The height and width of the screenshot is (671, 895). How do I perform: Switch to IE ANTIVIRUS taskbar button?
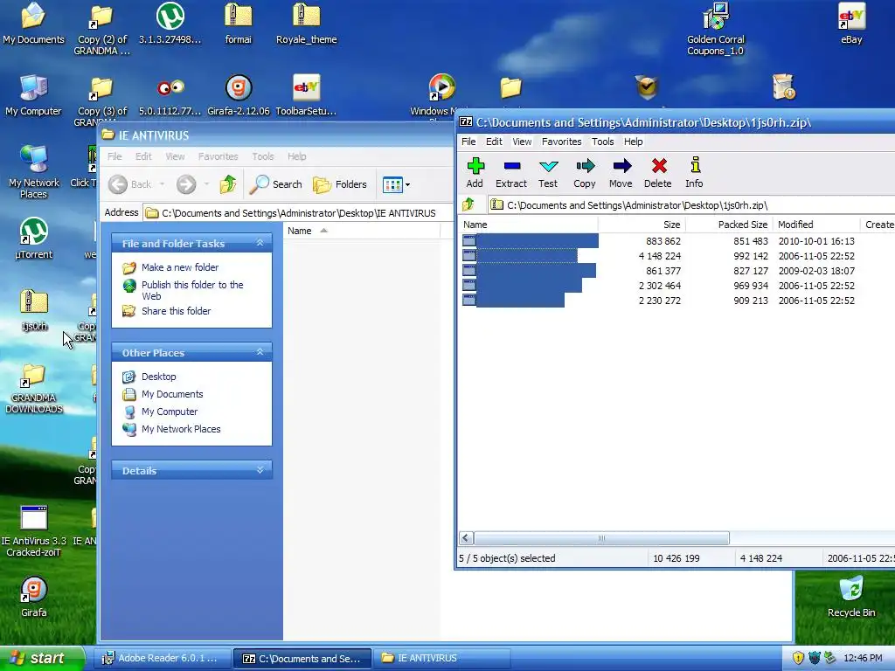(x=442, y=658)
